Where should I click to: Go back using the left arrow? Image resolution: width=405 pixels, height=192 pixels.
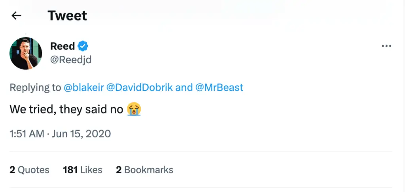(16, 16)
